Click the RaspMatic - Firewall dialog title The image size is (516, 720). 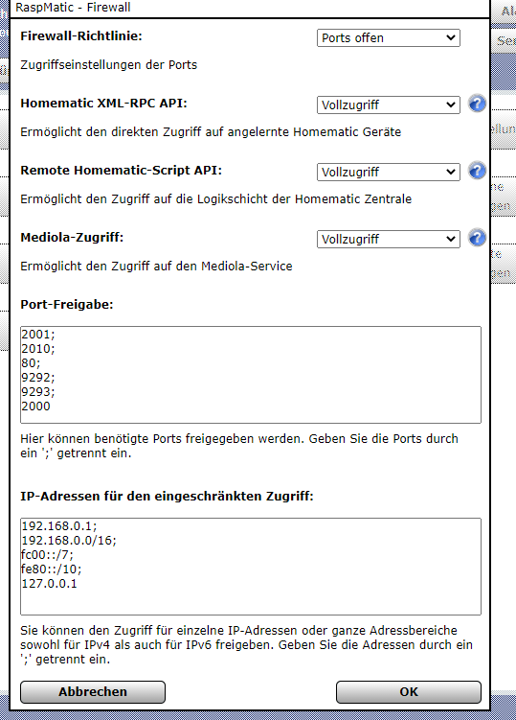click(73, 8)
